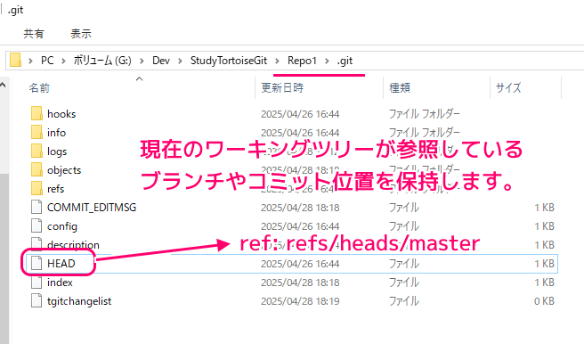Sort by 名前 column header

point(39,88)
